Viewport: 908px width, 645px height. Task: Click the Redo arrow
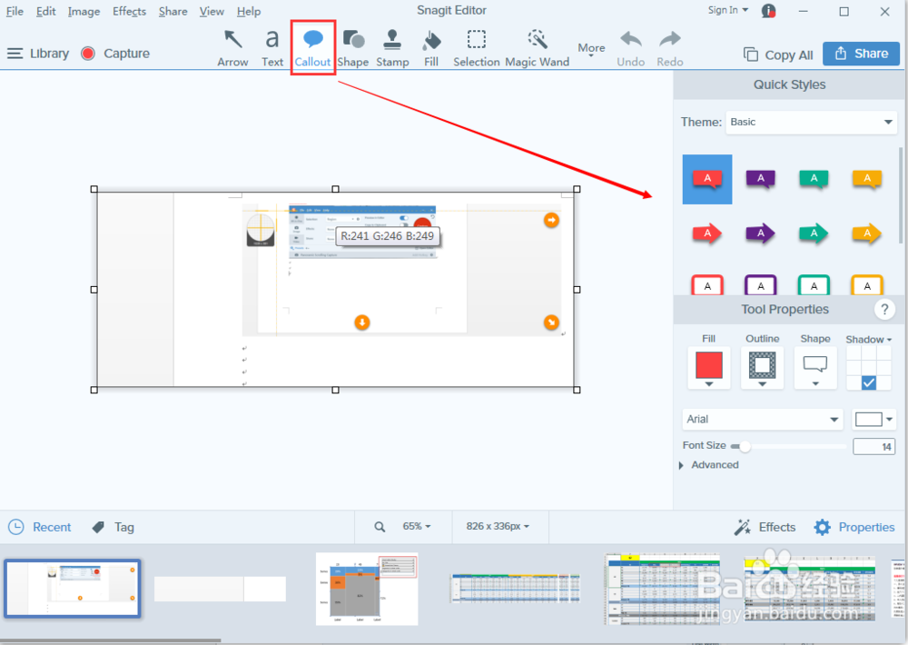670,48
